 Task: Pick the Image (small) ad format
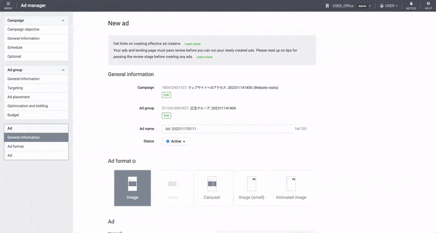251,188
